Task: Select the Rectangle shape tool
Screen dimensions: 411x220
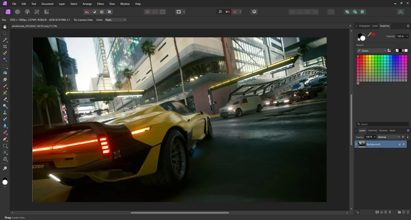Action: (5, 146)
